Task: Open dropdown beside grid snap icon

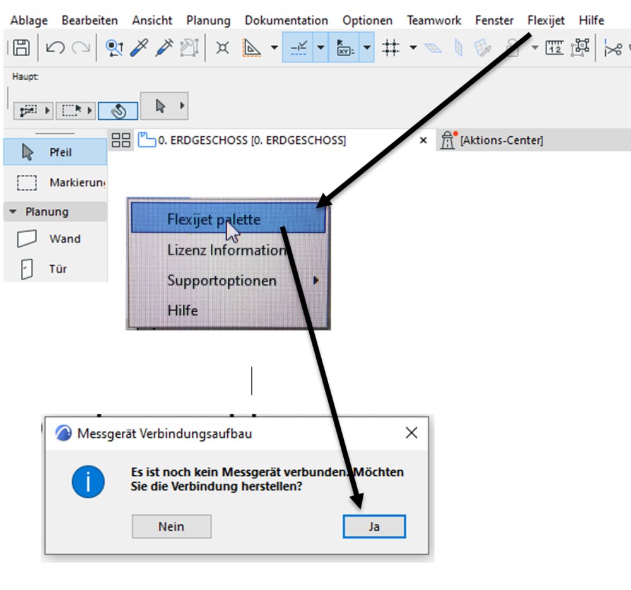Action: pos(413,47)
